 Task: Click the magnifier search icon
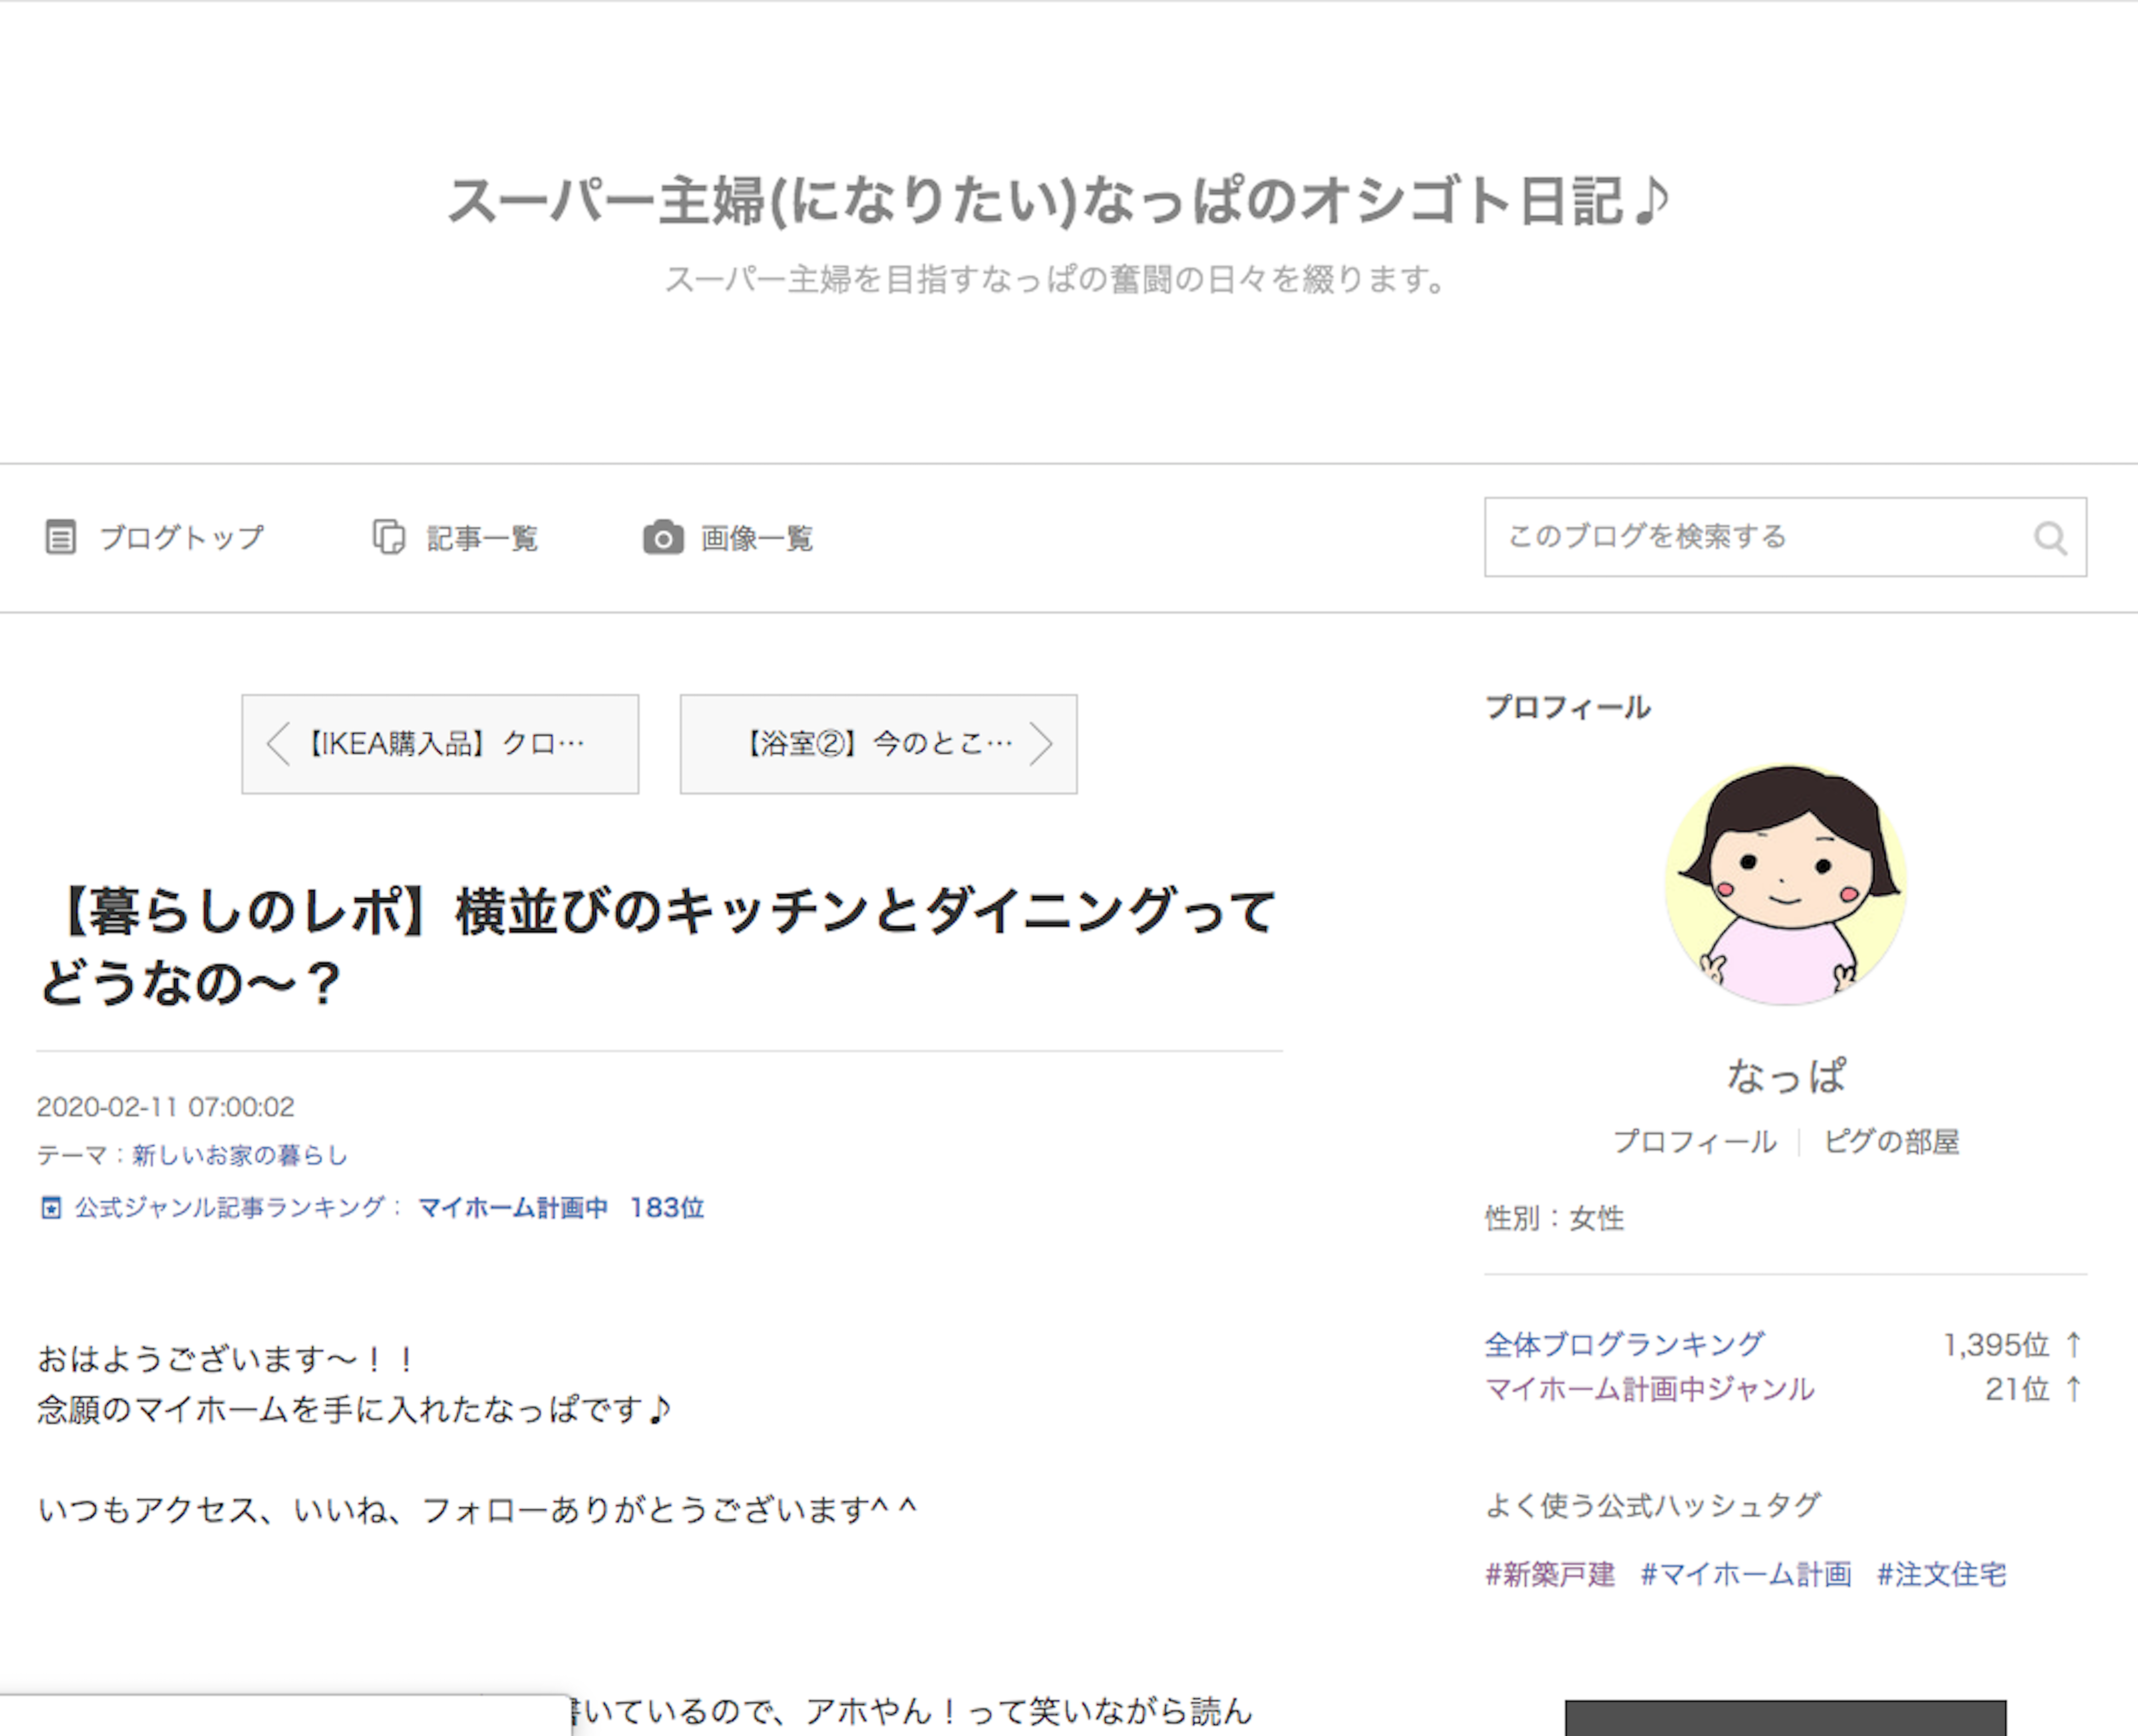[2051, 538]
